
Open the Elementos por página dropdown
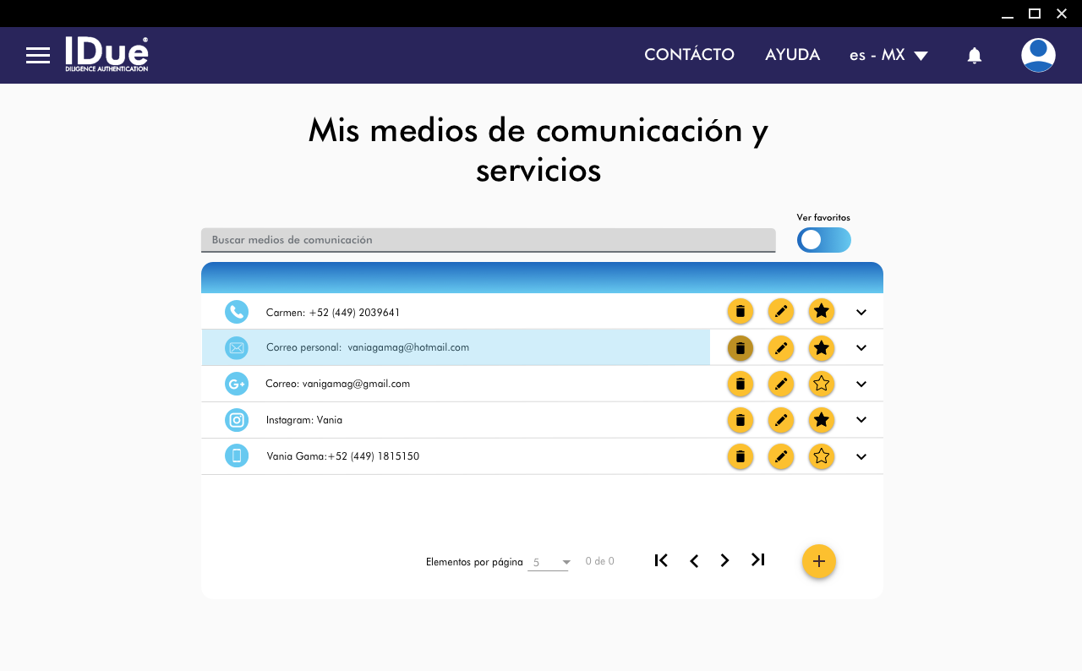pos(549,562)
